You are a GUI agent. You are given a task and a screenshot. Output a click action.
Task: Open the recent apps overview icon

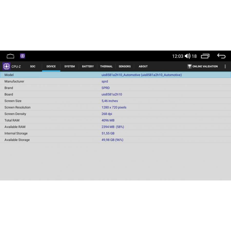(x=205, y=56)
